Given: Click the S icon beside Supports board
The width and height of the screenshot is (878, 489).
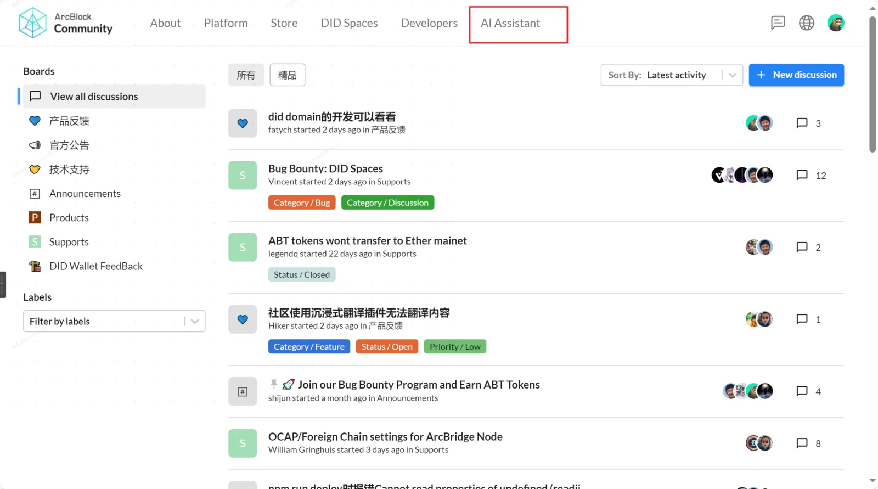Looking at the screenshot, I should [x=35, y=242].
